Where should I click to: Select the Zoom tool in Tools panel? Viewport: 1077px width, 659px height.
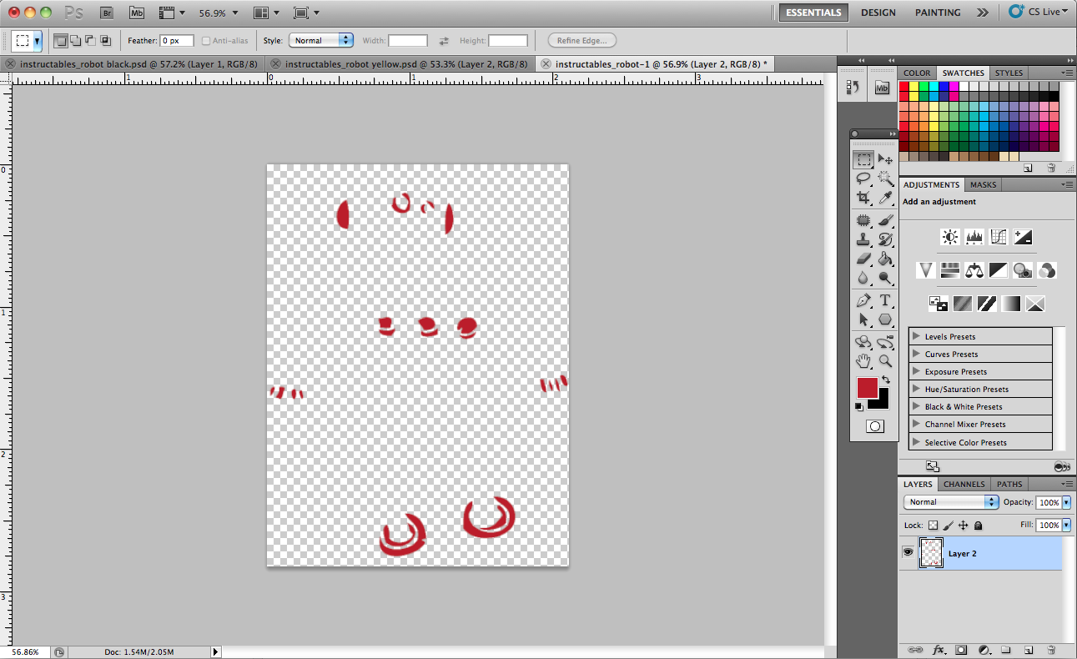(x=885, y=361)
